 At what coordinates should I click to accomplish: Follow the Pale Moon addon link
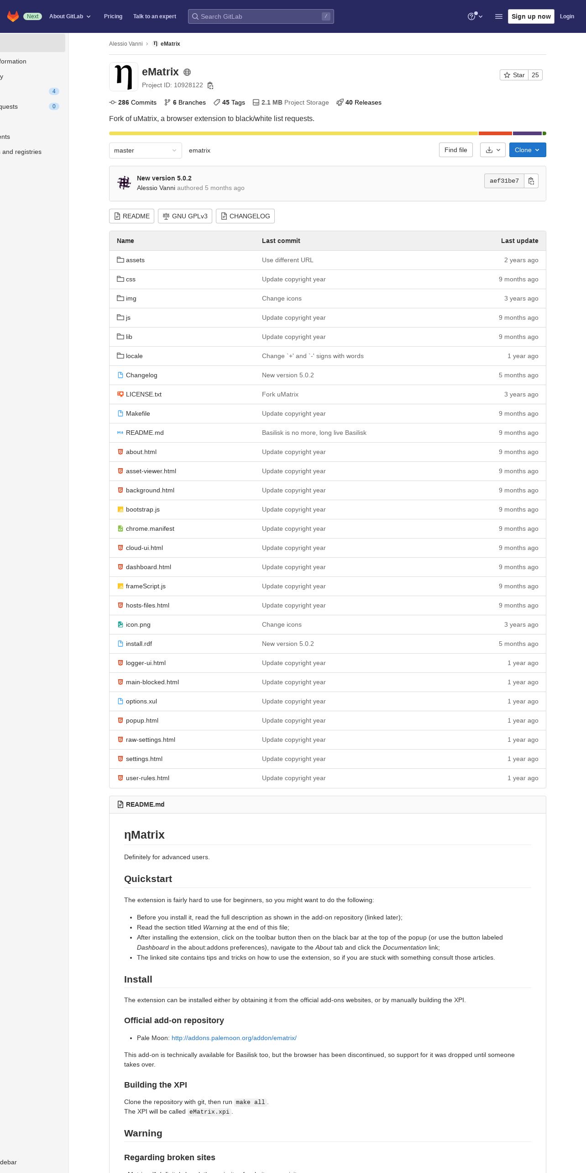click(x=234, y=1038)
